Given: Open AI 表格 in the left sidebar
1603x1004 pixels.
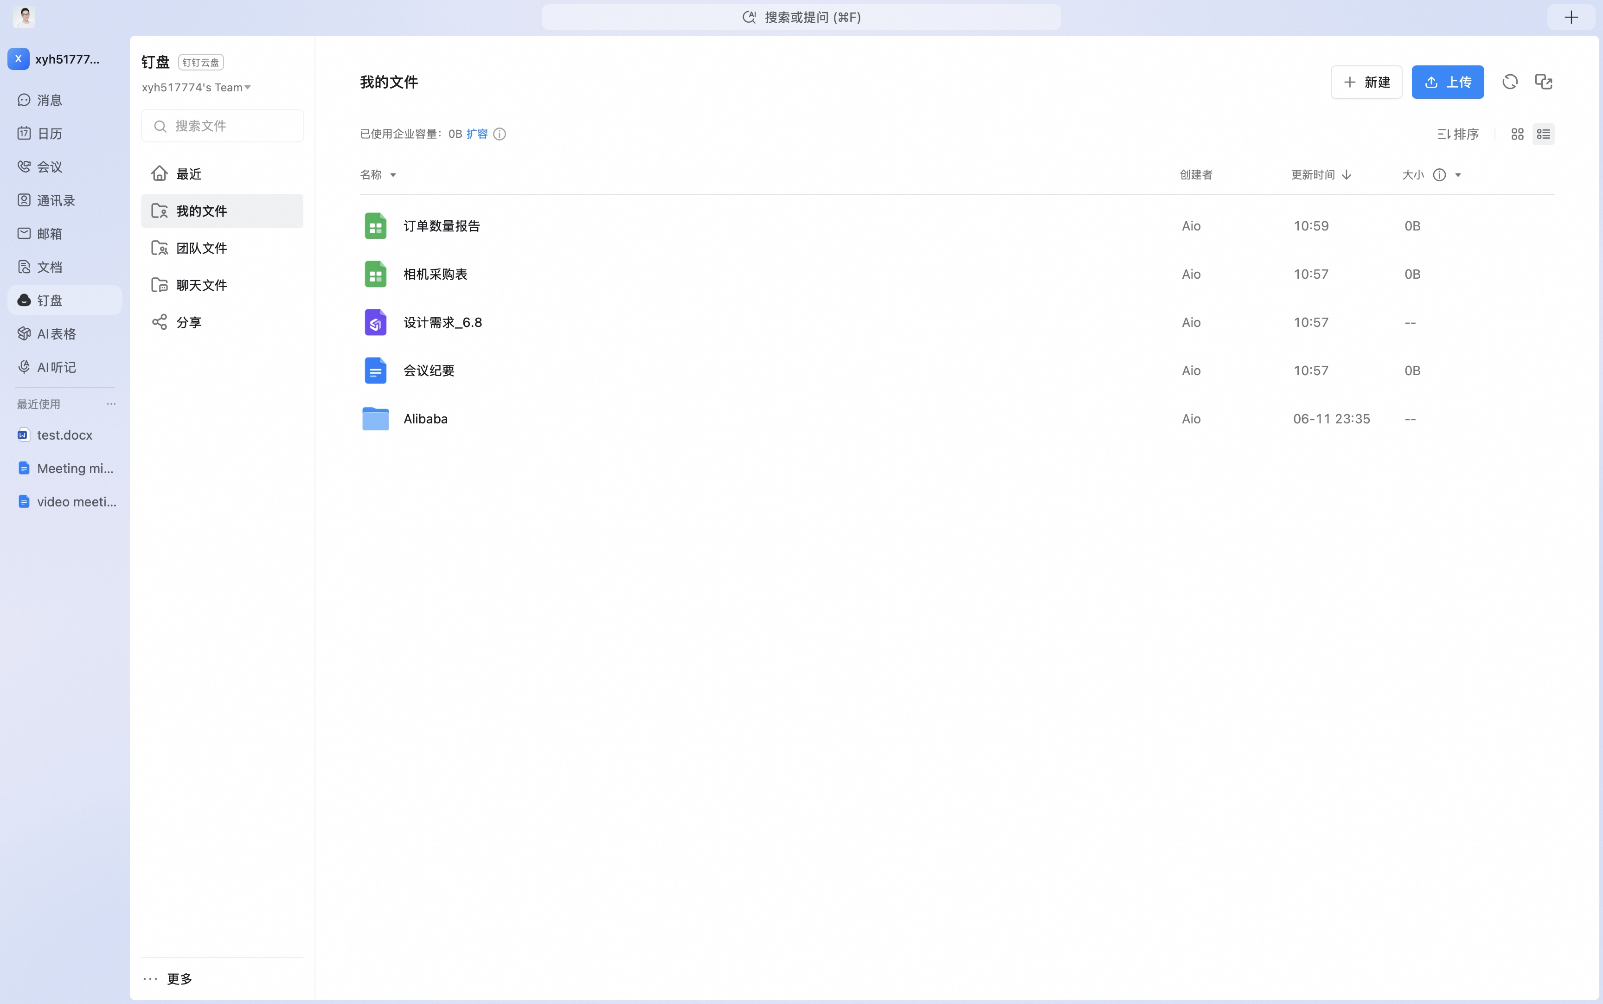Looking at the screenshot, I should coord(64,334).
